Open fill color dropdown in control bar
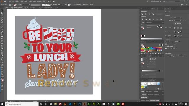The width and height of the screenshot is (189, 106). coord(12,5)
